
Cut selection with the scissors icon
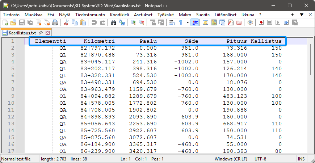[x=66, y=22]
